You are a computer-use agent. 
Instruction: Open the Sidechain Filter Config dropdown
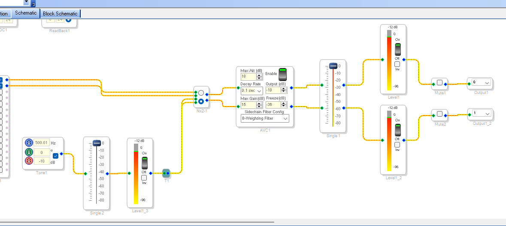285,118
